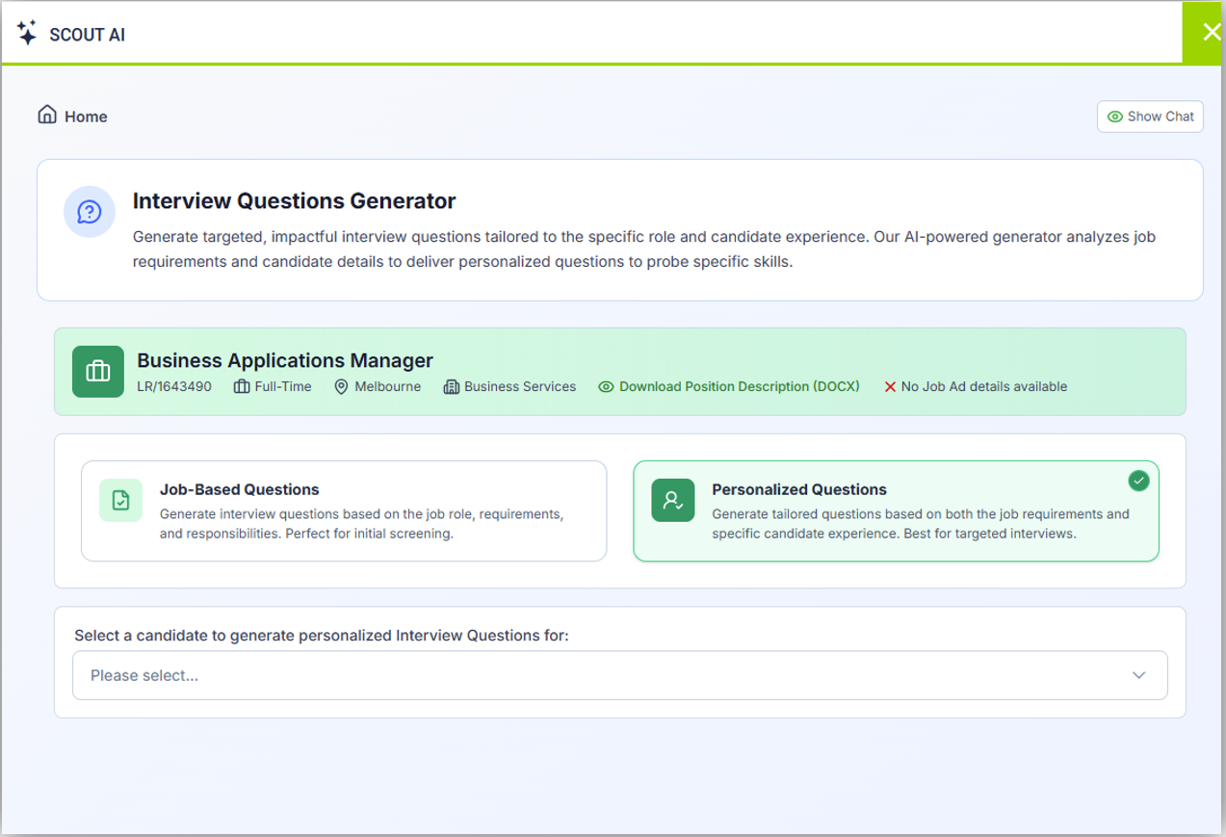
Task: Click the Job-Based Questions document icon
Action: click(120, 500)
